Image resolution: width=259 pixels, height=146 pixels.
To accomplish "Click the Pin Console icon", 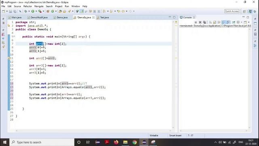I will 234,22.
